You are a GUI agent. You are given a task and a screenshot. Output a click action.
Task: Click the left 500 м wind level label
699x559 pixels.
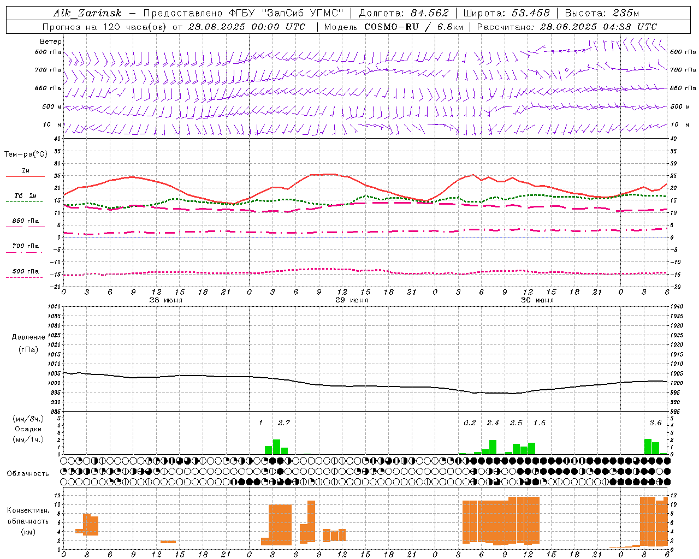[x=52, y=106]
